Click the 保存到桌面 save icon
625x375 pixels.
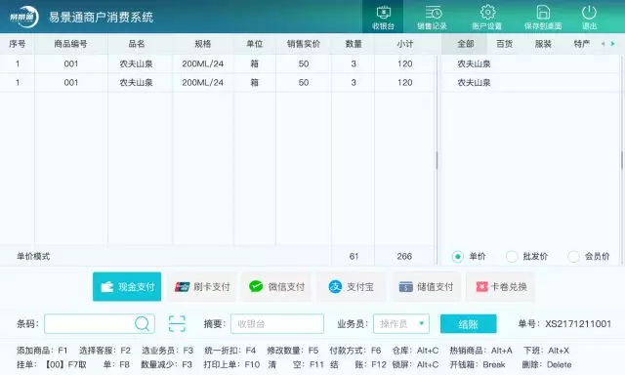click(543, 13)
